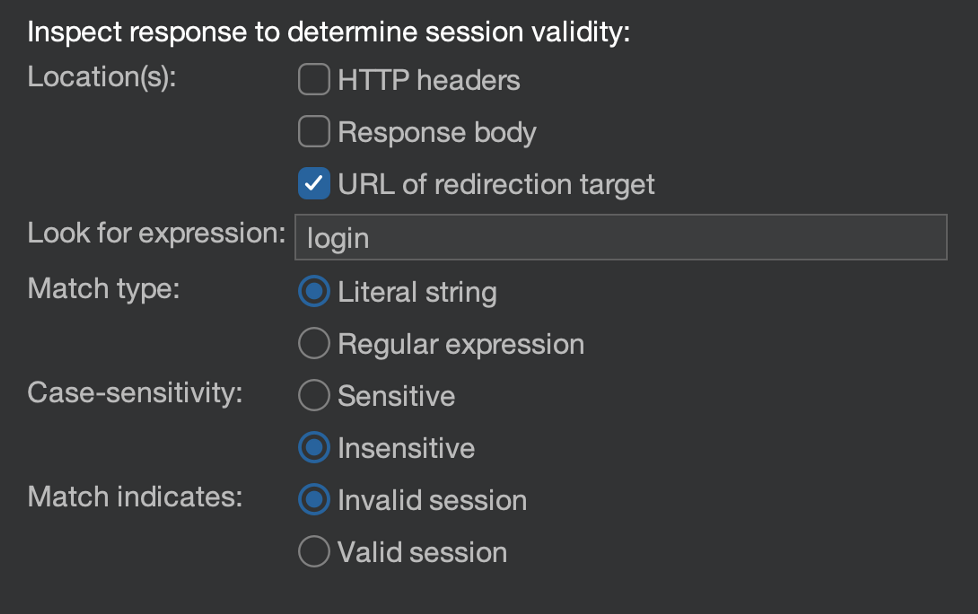
Task: Switch match indication to Valid session radio
Action: (x=314, y=551)
